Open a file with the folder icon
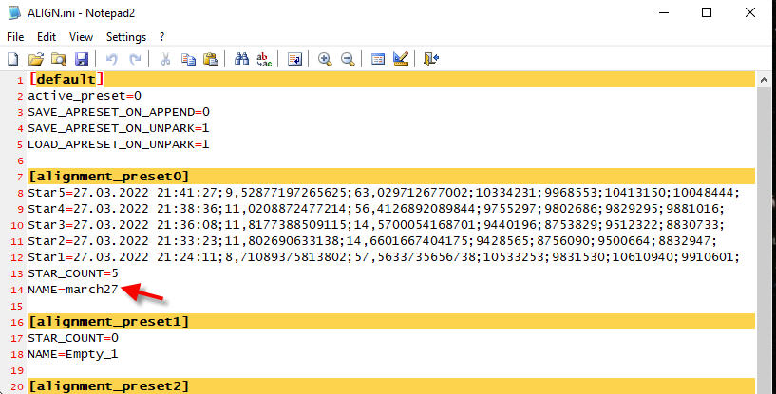The height and width of the screenshot is (394, 776). pyautogui.click(x=36, y=59)
